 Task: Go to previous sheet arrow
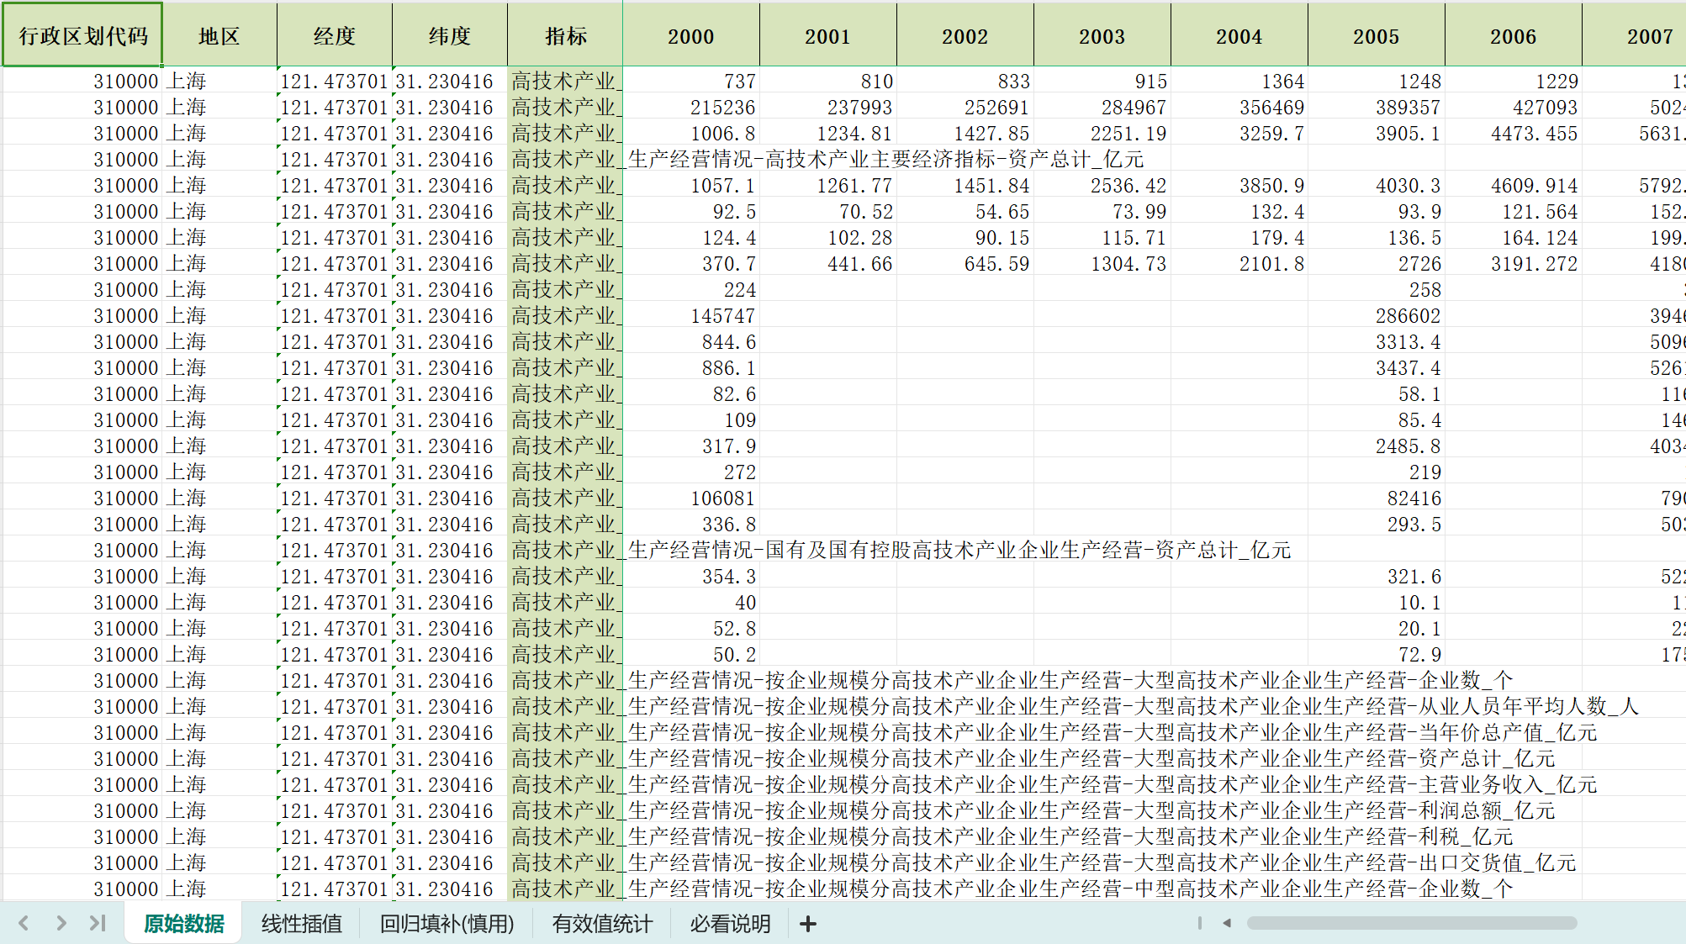[x=24, y=923]
